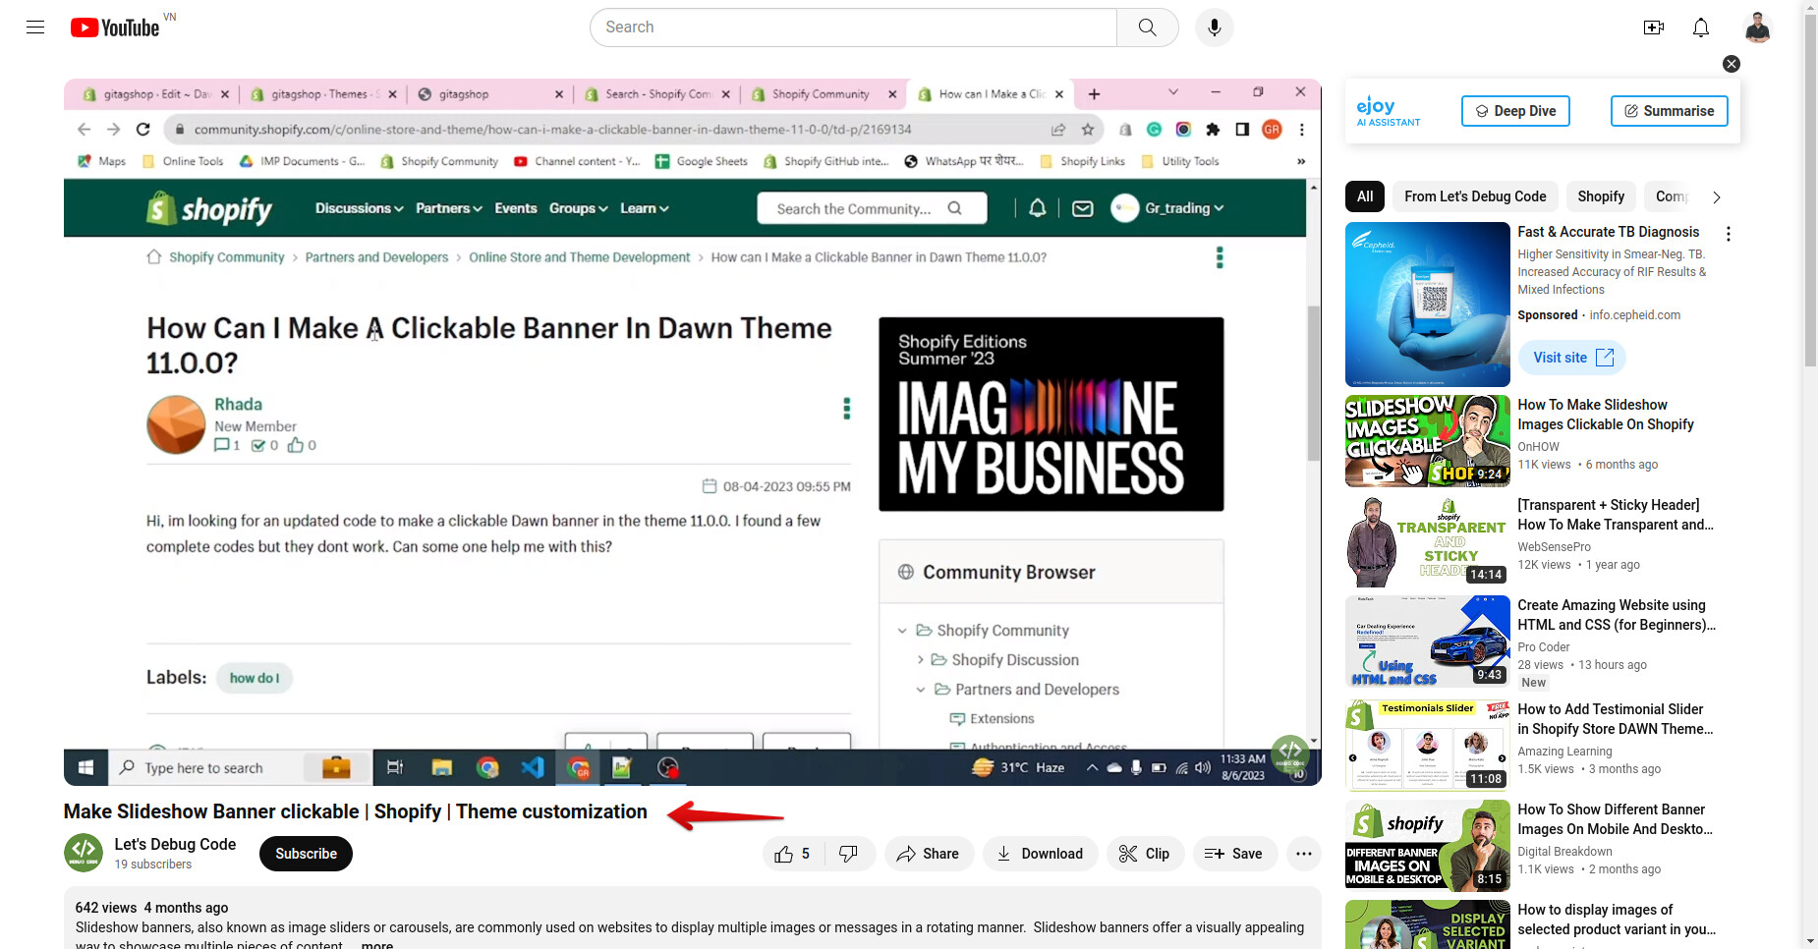
Task: Focus the YouTube search field
Action: (x=853, y=28)
